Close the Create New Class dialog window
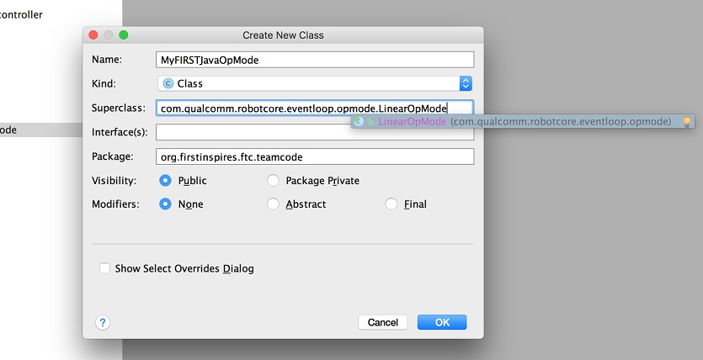This screenshot has height=360, width=703. [93, 35]
